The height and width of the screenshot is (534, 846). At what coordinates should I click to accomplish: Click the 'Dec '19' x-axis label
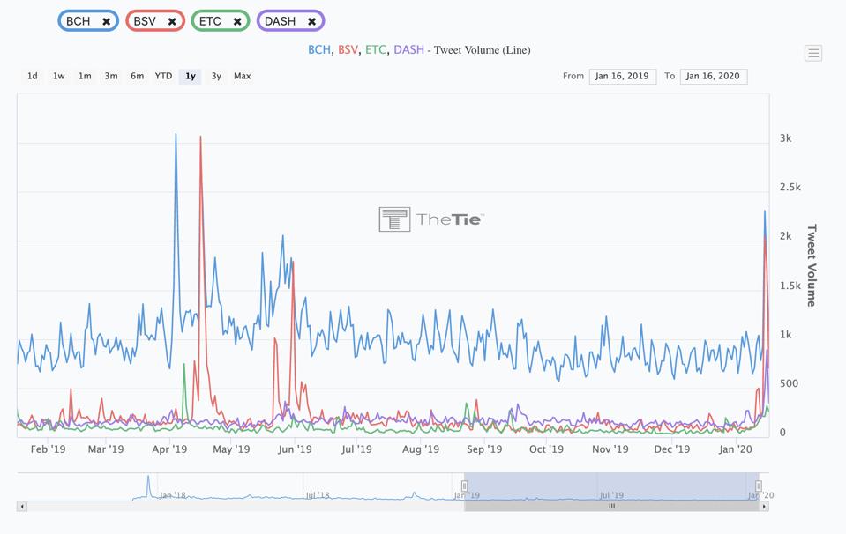point(671,449)
